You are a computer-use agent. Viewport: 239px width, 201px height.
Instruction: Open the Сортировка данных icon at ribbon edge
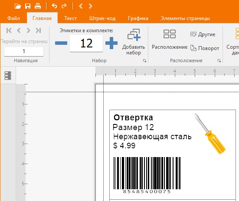(237, 33)
